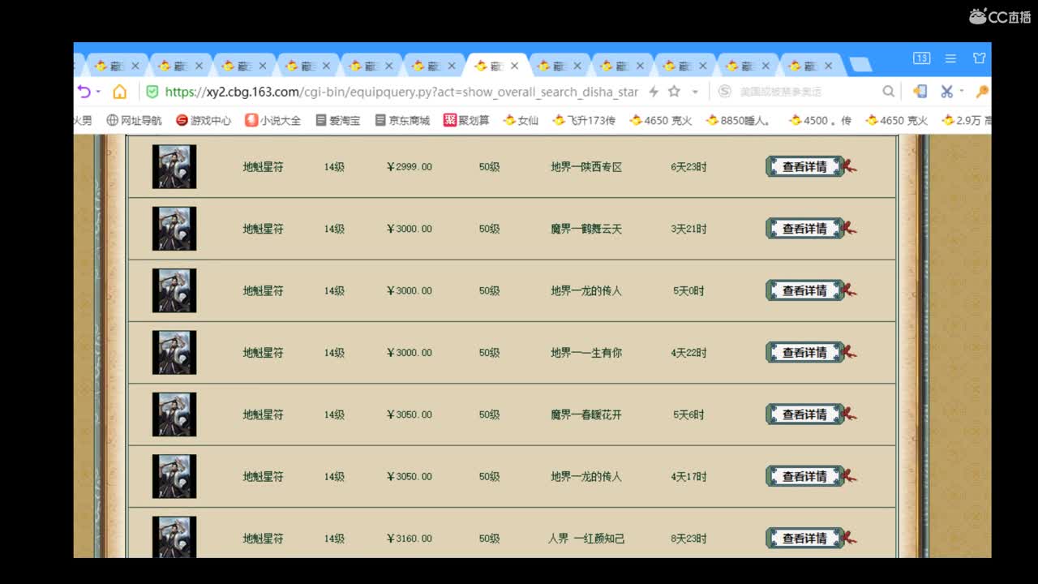Click server name 魔界—春暖花开
The height and width of the screenshot is (584, 1038).
586,414
